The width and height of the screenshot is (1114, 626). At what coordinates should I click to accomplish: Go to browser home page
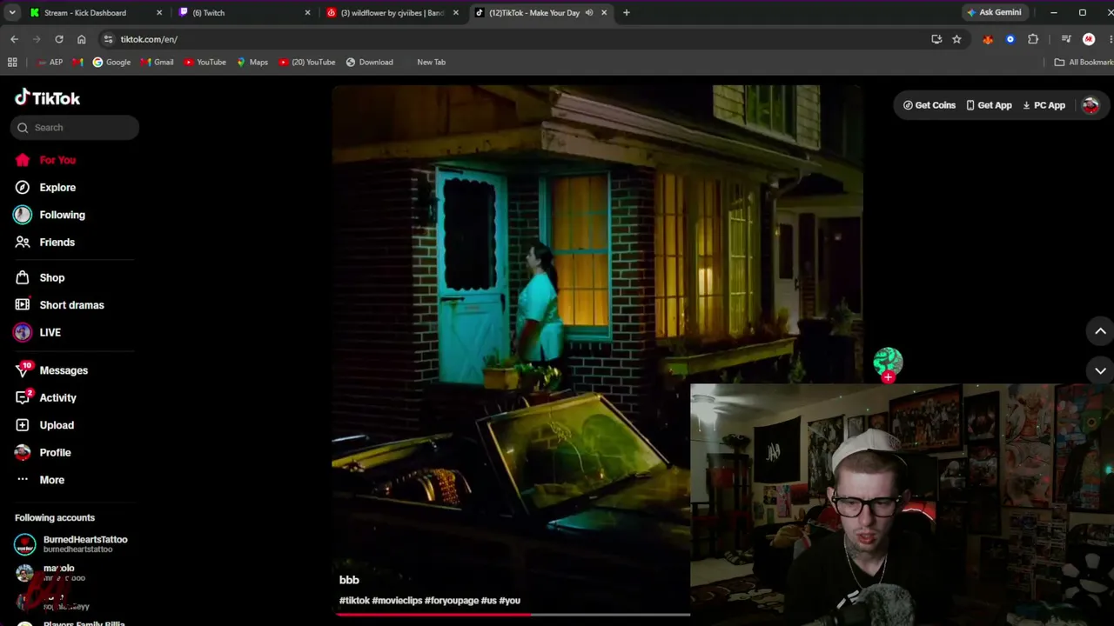pyautogui.click(x=82, y=39)
